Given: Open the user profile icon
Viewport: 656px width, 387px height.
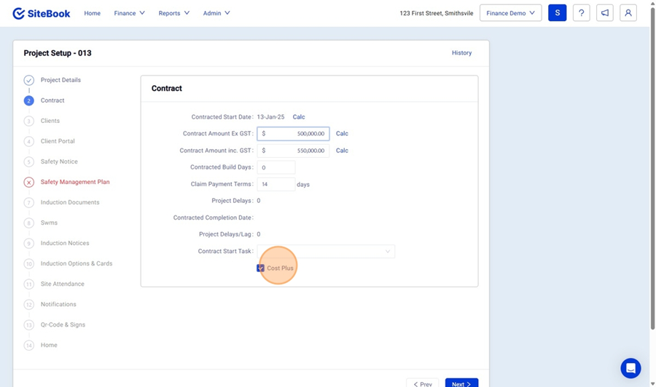Looking at the screenshot, I should tap(628, 13).
